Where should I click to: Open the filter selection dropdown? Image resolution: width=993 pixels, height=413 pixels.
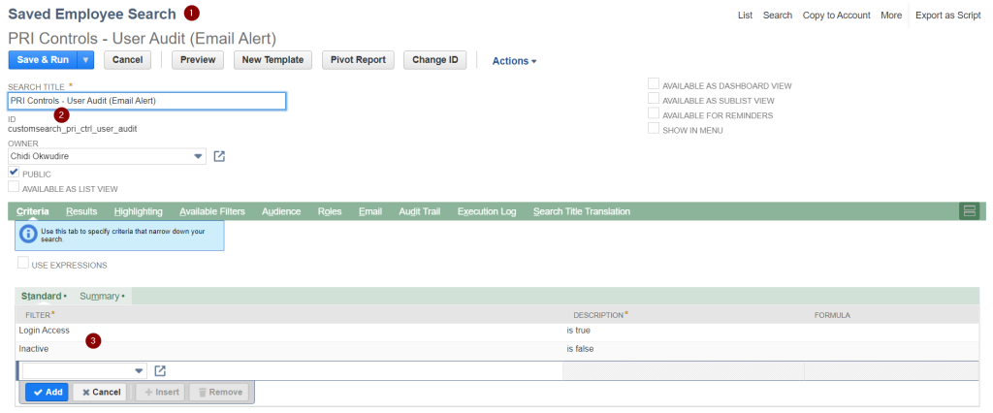[139, 371]
